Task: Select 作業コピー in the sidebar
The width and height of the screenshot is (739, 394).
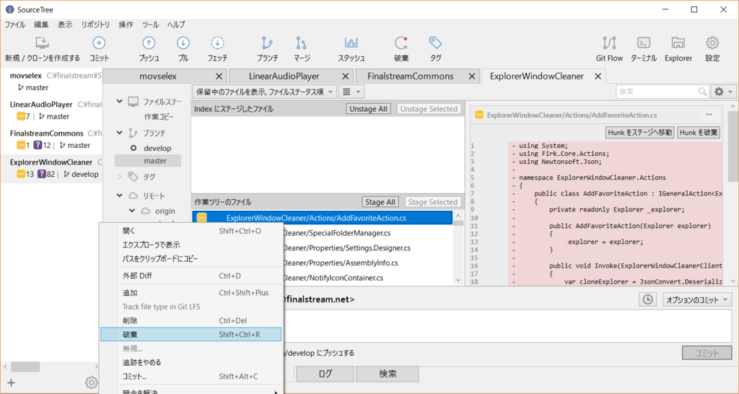Action: tap(158, 117)
